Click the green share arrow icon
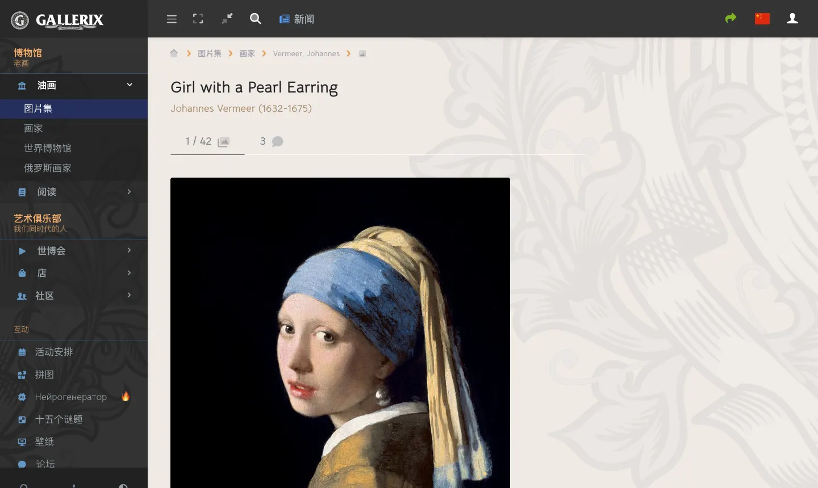Screen dimensions: 818x488 [x=731, y=18]
